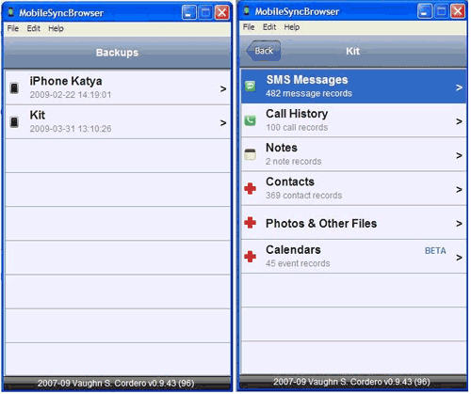This screenshot has width=471, height=394.
Task: Click red cross icon beside Photos & Other Files
Action: tap(251, 223)
